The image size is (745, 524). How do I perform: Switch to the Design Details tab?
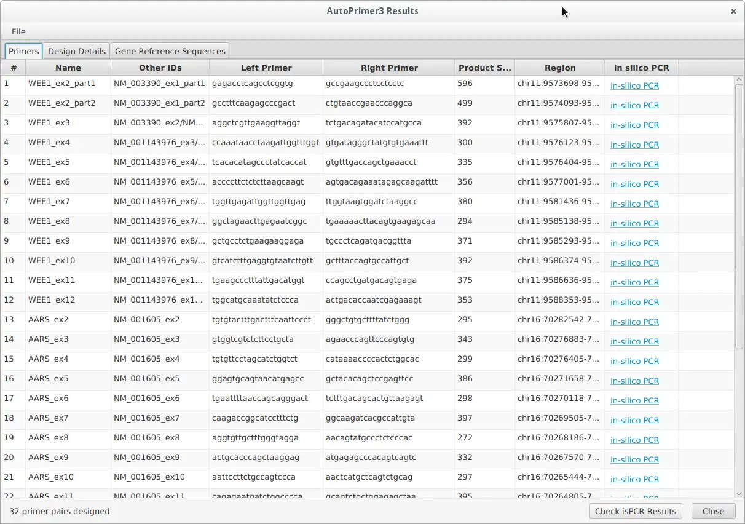click(x=76, y=51)
